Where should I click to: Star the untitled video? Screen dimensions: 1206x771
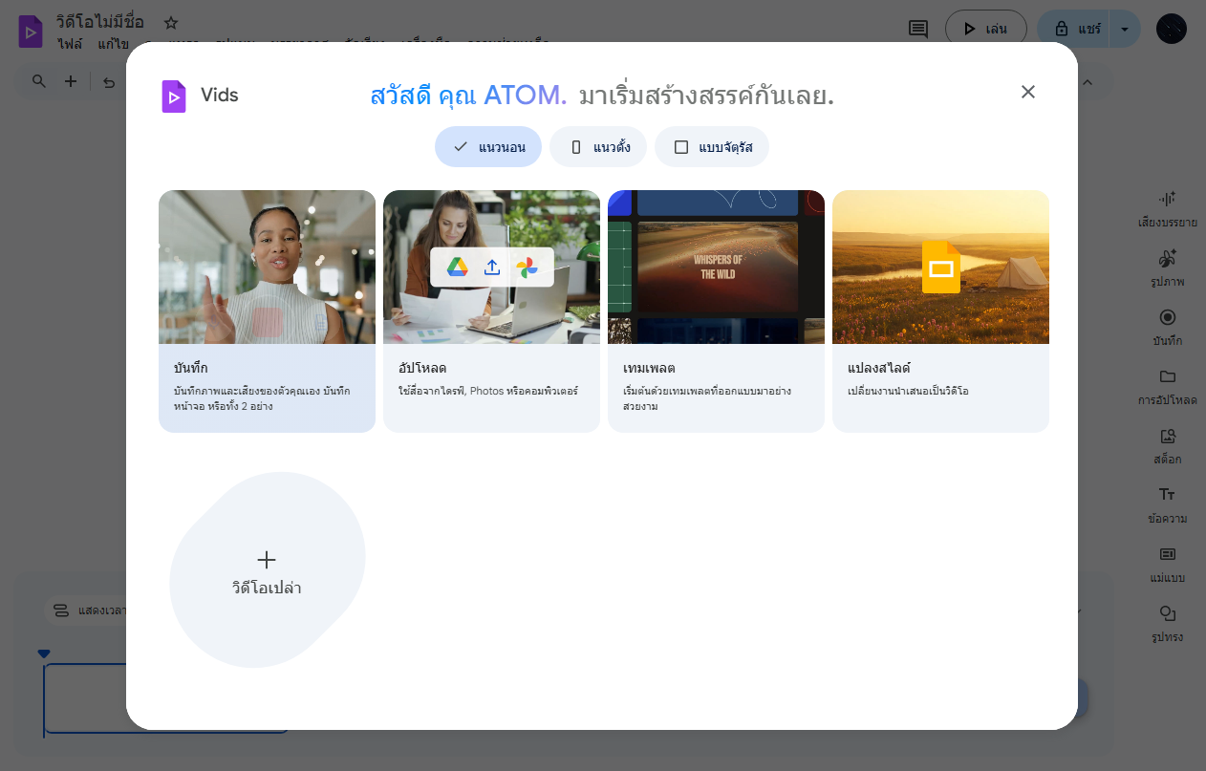click(171, 22)
